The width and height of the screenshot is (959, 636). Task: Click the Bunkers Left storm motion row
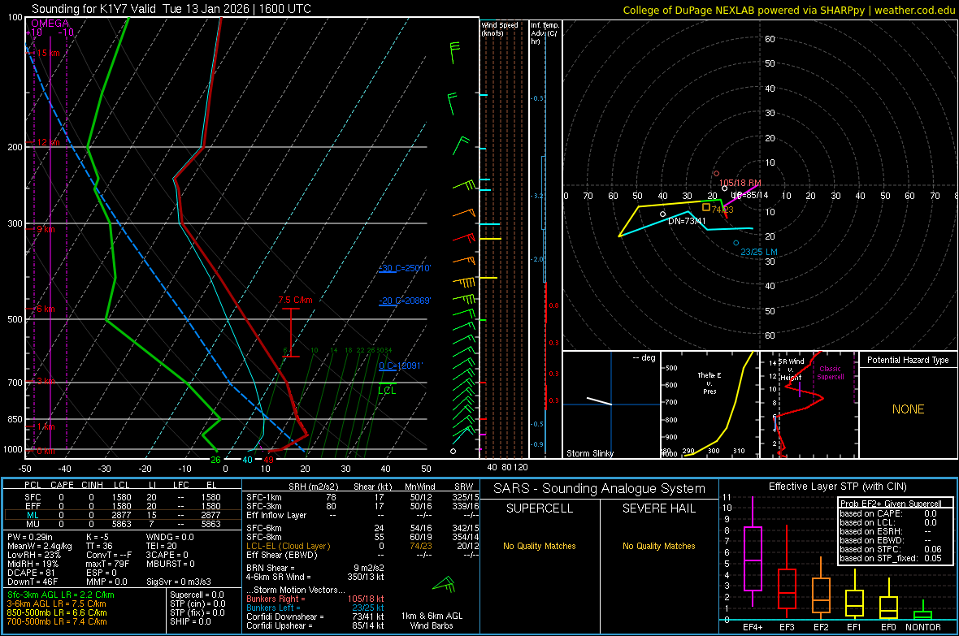(x=315, y=608)
